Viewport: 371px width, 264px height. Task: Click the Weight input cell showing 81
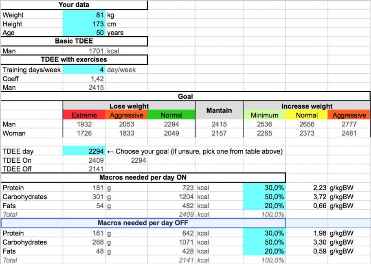(x=84, y=15)
